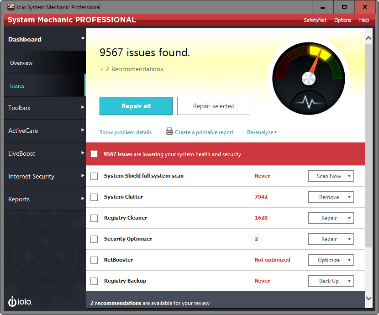Screen dimensions: 379x315
Task: Click the system health gauge dial
Action: coord(308,78)
